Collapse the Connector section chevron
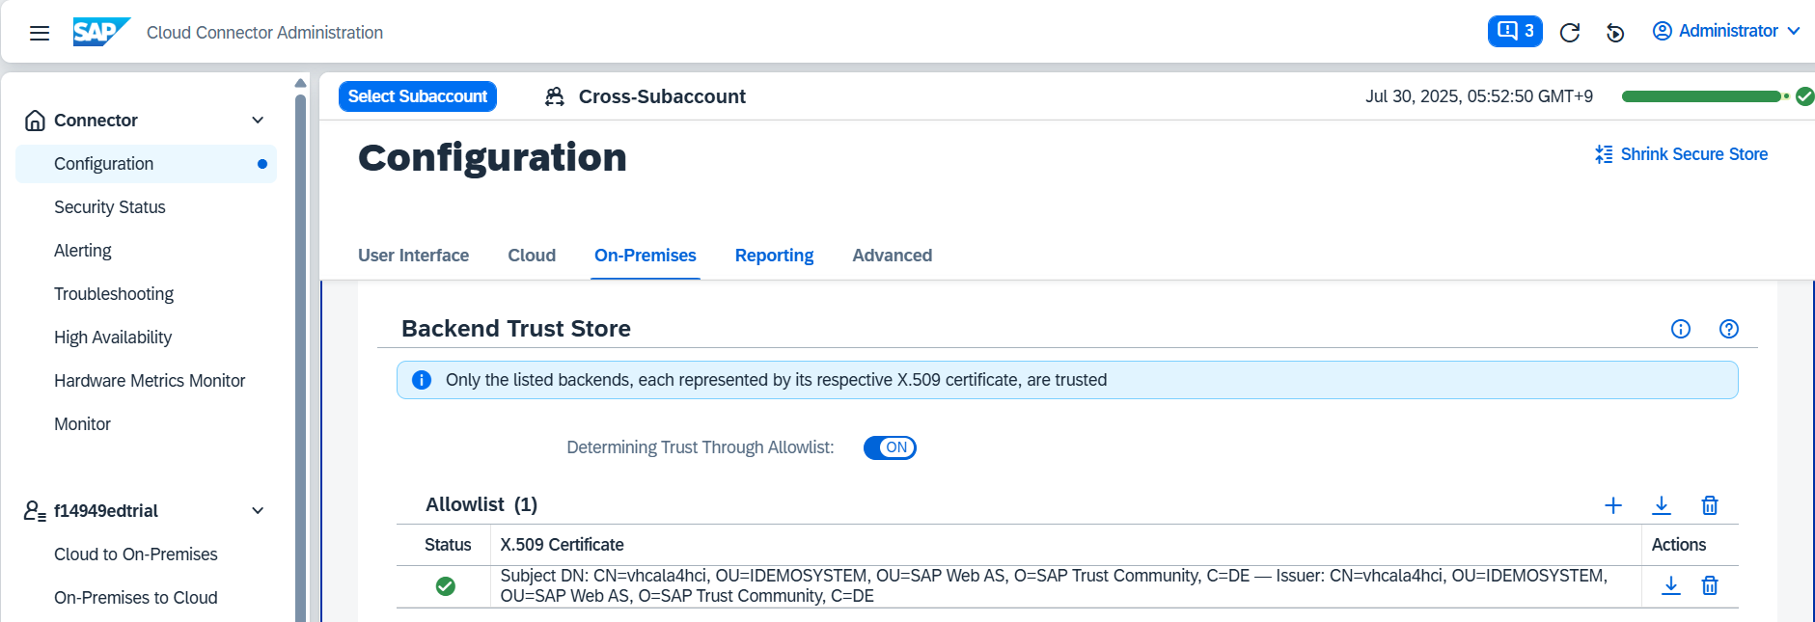1815x622 pixels. pos(258,121)
